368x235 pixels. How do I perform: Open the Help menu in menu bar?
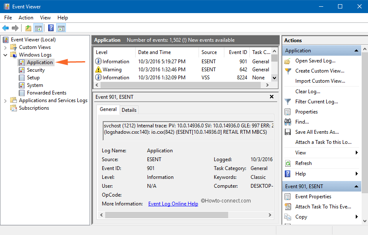[x=63, y=18]
